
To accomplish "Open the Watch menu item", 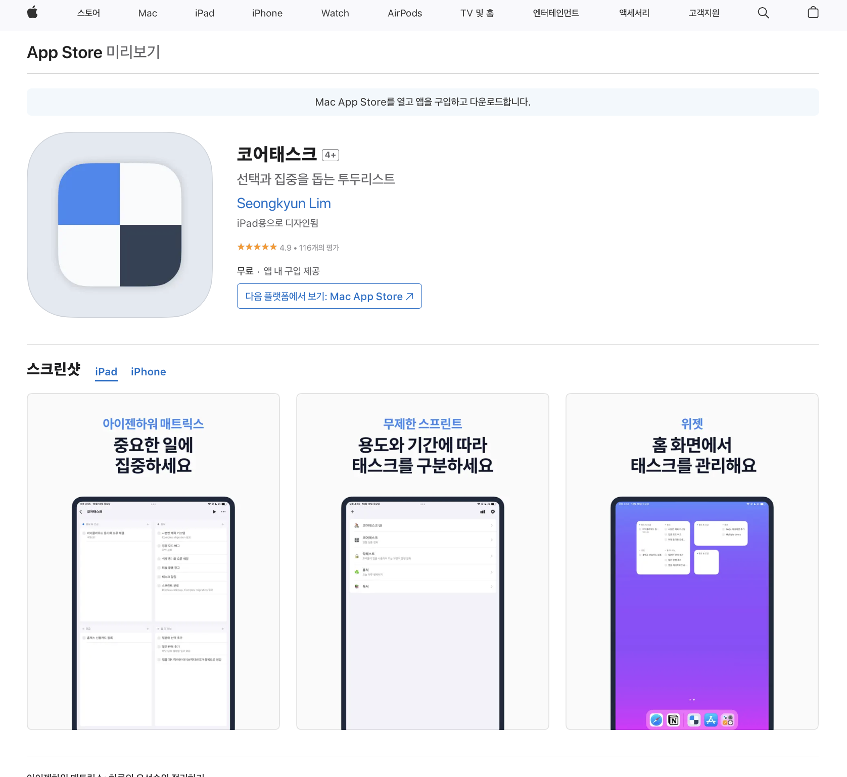I will (335, 13).
